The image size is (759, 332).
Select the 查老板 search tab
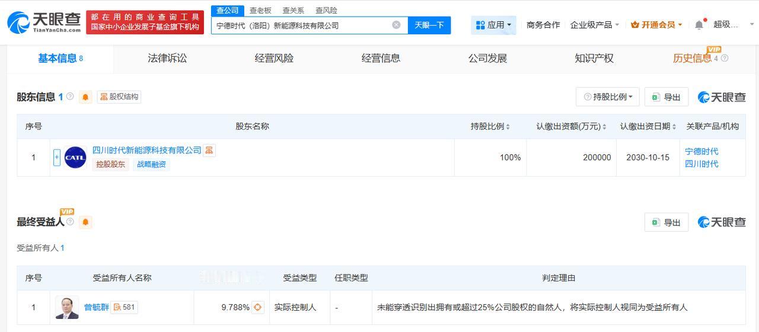pyautogui.click(x=260, y=11)
